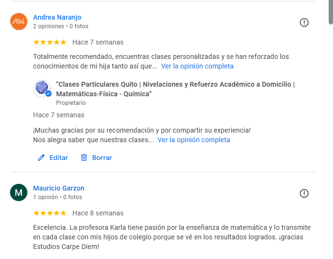Viewport: 333px width, 259px height.
Task: Open Mauricio Garzon's profile name link
Action: [x=59, y=188]
